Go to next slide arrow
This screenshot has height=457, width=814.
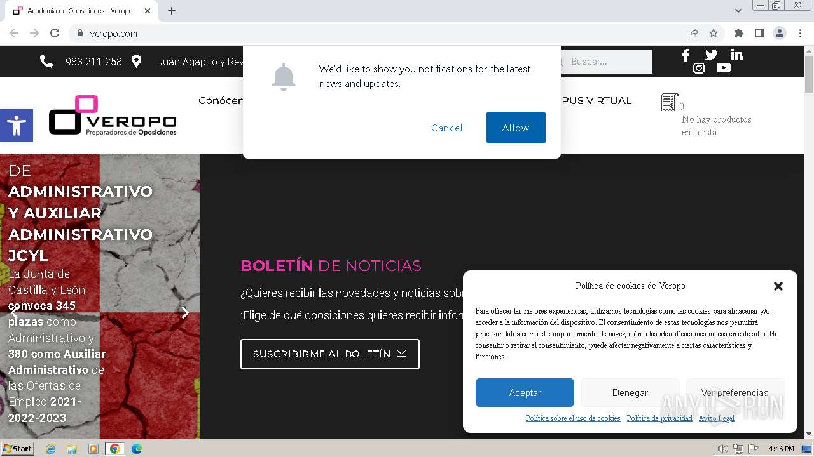coord(185,312)
